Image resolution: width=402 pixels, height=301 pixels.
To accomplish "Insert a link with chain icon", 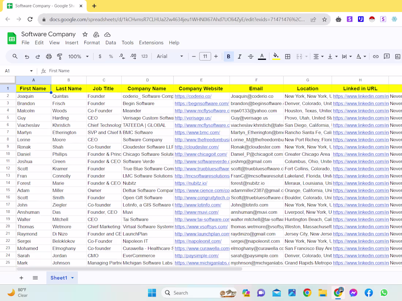I will 376,56.
